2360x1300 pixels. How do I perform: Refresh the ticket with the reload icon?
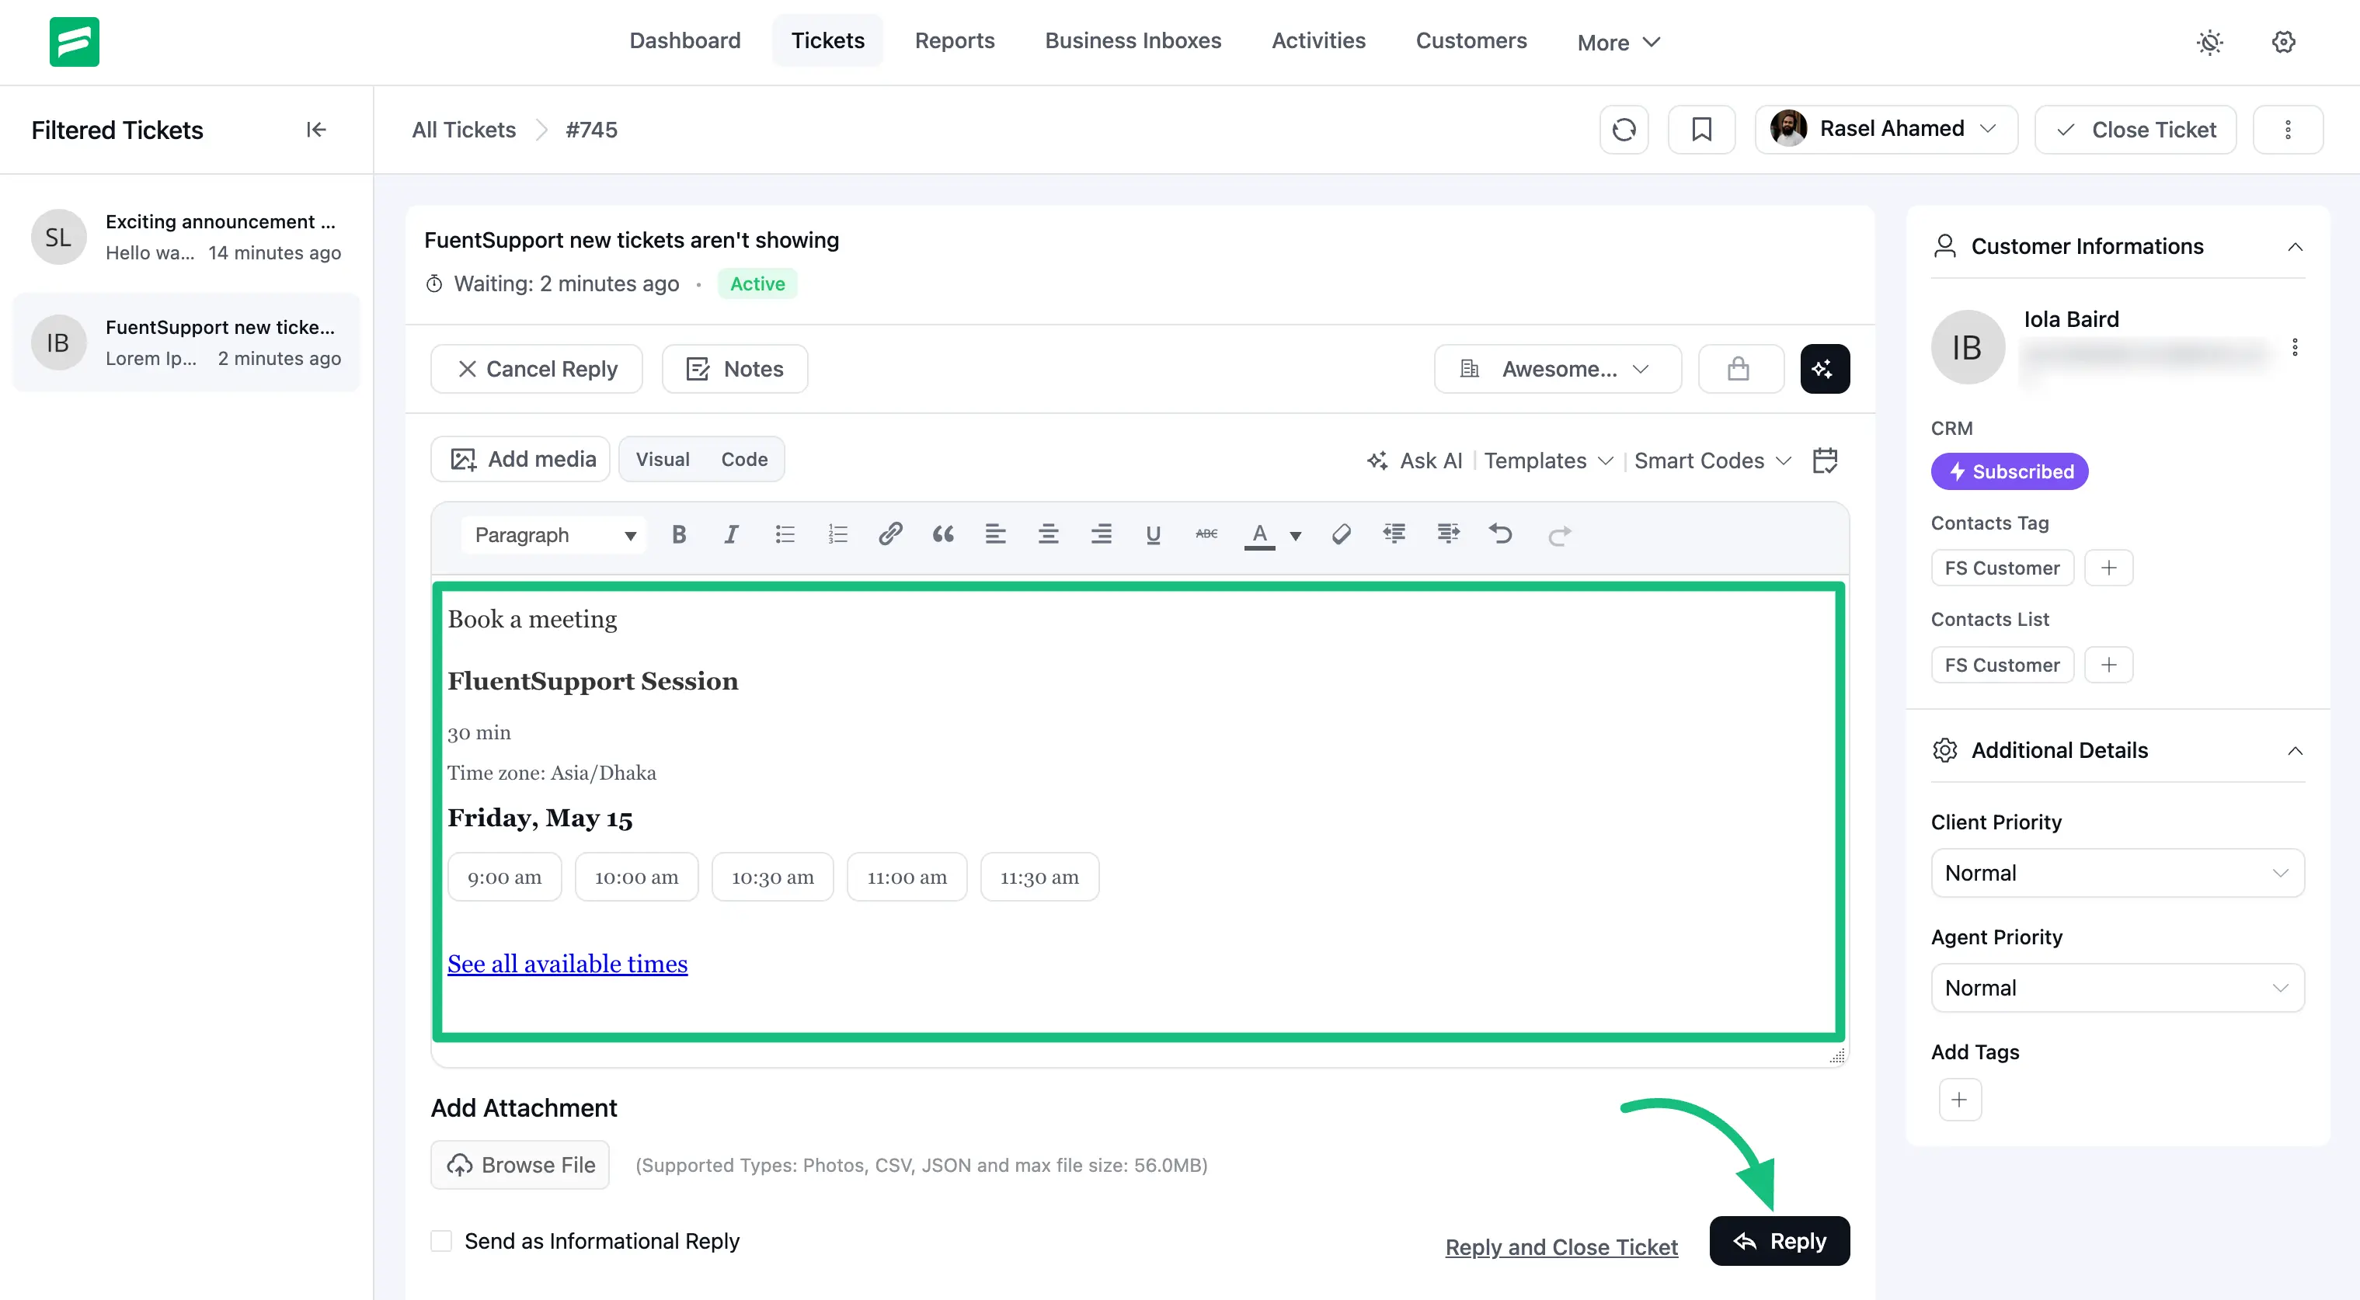pyautogui.click(x=1624, y=130)
